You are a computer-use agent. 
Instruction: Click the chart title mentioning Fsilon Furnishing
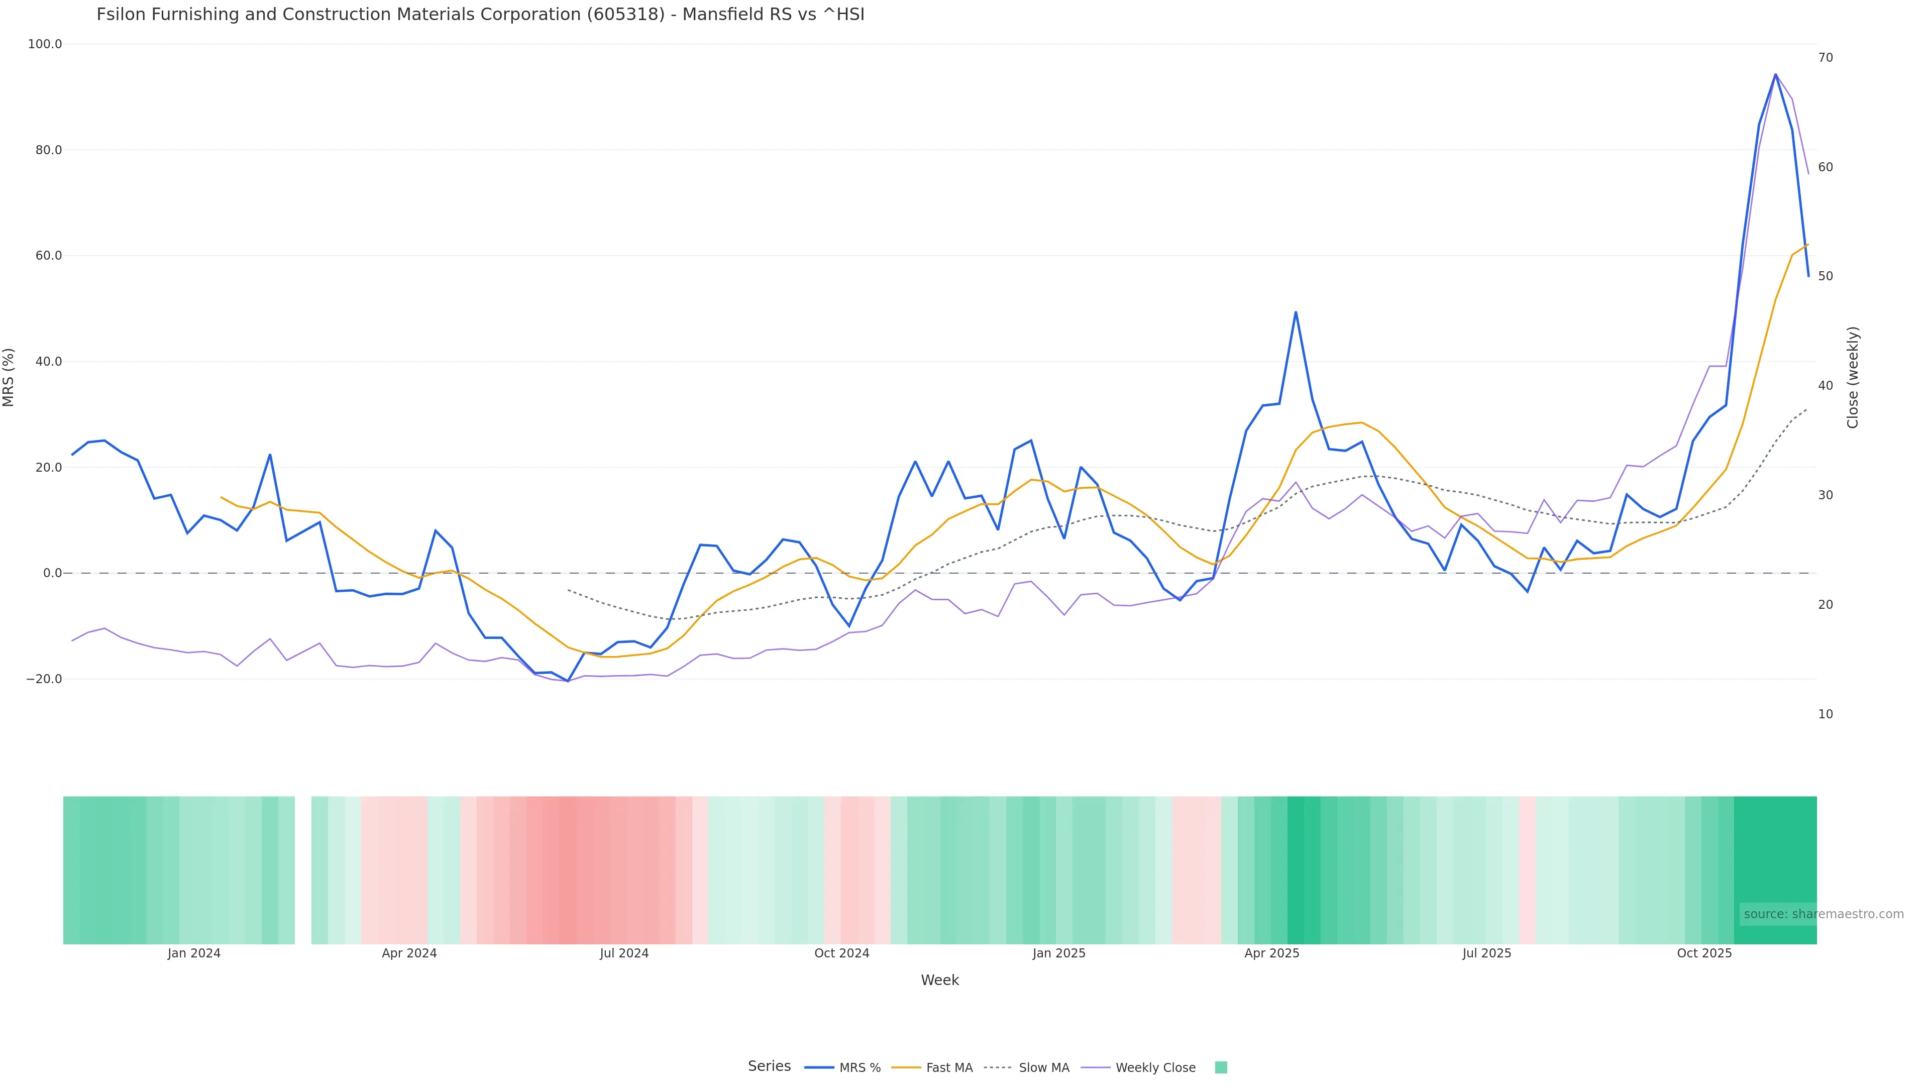point(480,14)
